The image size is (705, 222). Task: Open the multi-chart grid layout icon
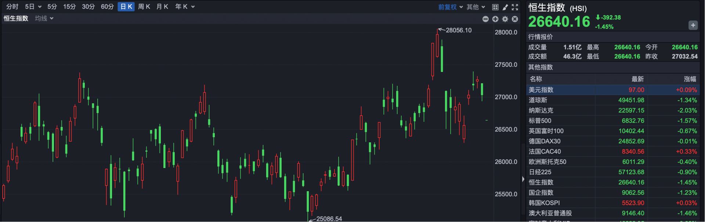click(x=495, y=7)
